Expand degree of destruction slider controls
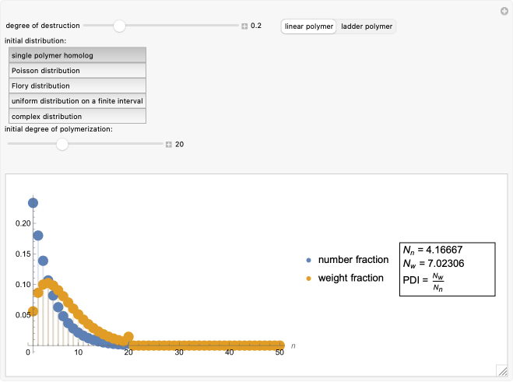Screen dimensions: 513x382 tap(244, 26)
